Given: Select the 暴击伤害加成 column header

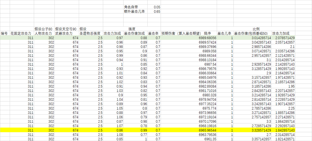Looking at the screenshot, I should [135, 33].
